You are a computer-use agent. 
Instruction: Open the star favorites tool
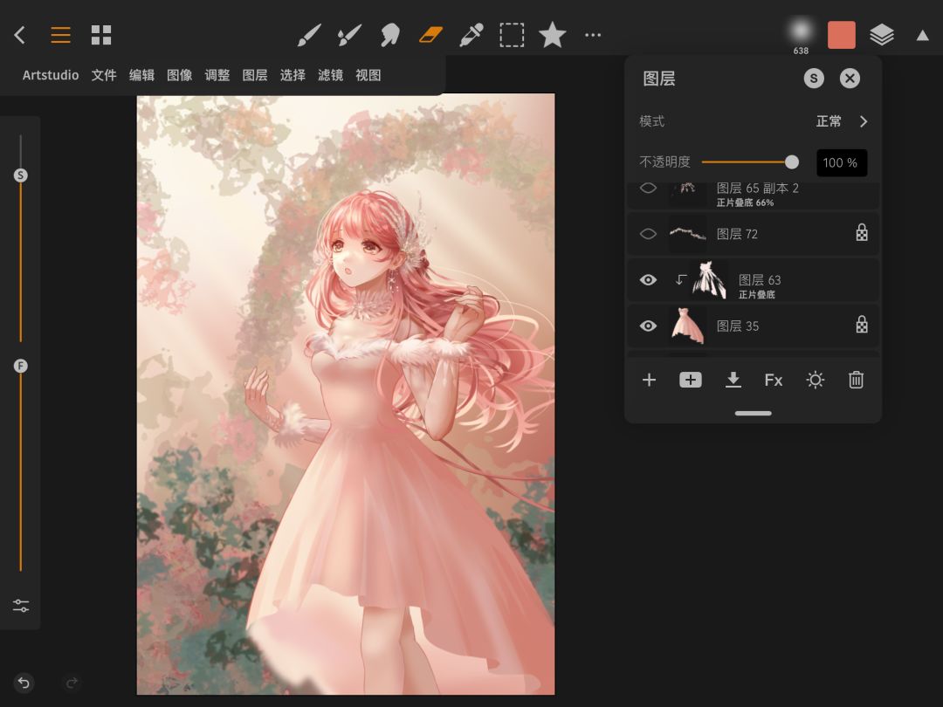point(552,35)
